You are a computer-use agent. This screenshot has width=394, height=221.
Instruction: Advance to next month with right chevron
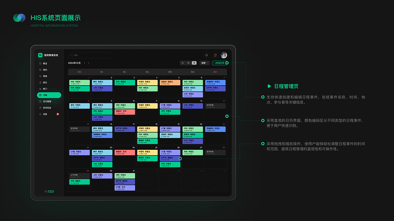coord(89,63)
